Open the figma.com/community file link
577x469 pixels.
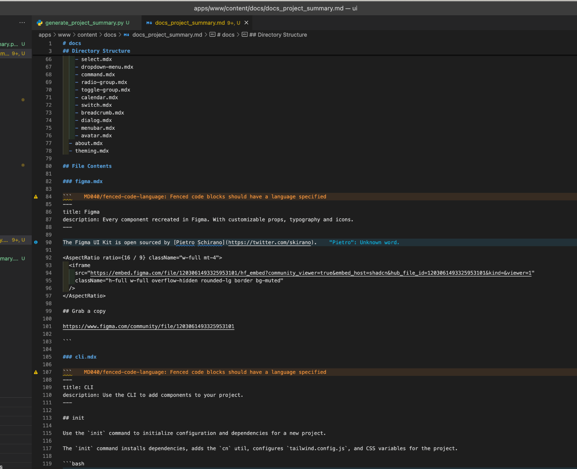(x=148, y=326)
